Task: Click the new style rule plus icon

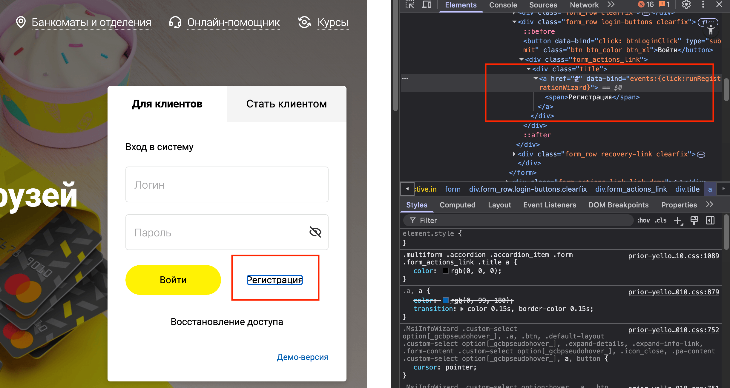Action: click(x=678, y=221)
